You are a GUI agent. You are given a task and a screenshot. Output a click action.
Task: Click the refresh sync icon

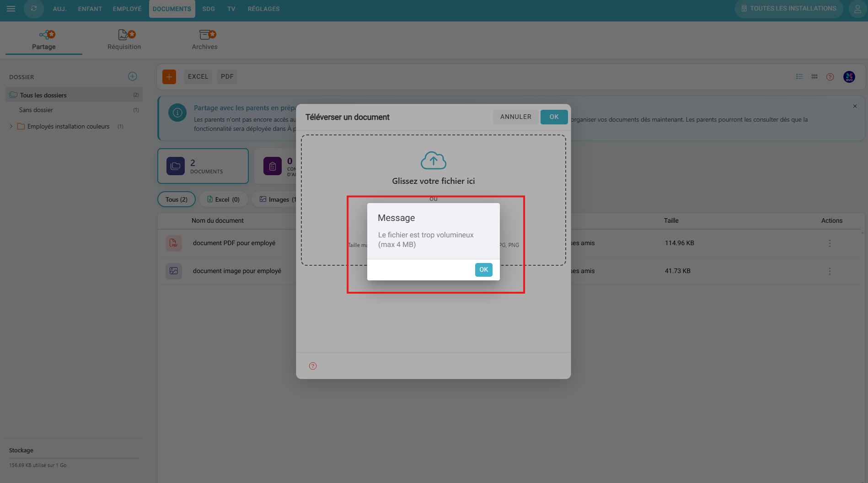pyautogui.click(x=34, y=9)
